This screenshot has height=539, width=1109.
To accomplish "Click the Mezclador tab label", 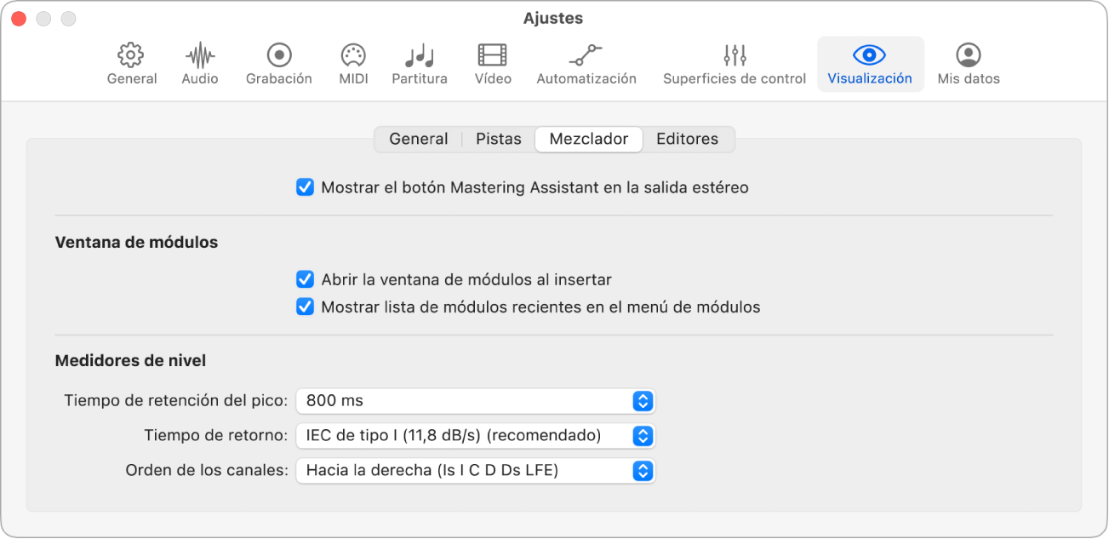I will tap(588, 139).
